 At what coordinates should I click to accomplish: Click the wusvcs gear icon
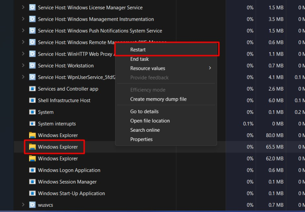click(32, 205)
